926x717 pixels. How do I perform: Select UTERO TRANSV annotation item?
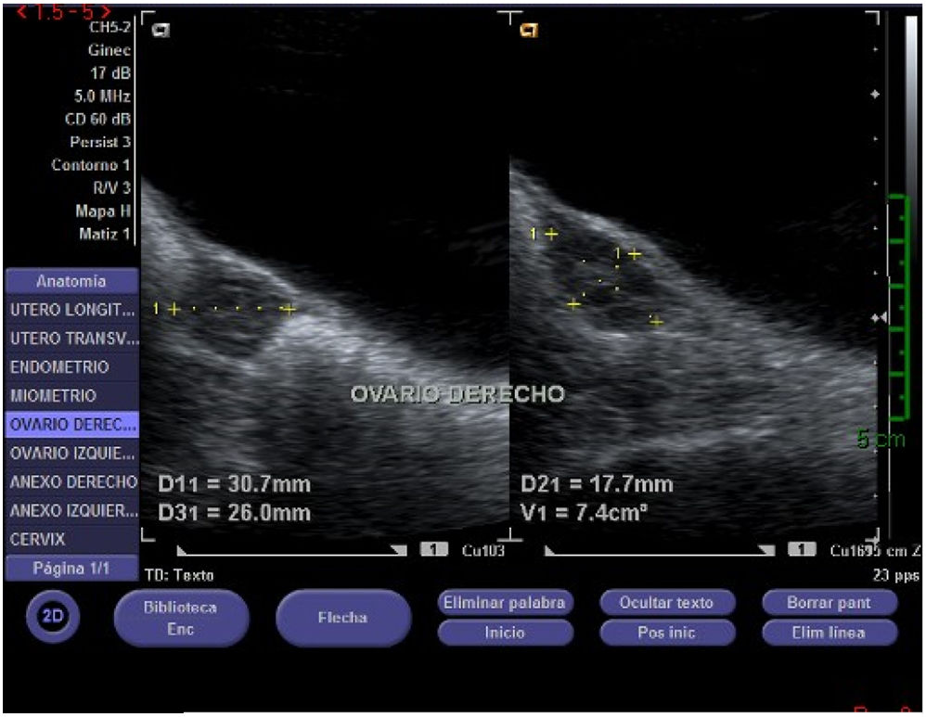click(71, 339)
